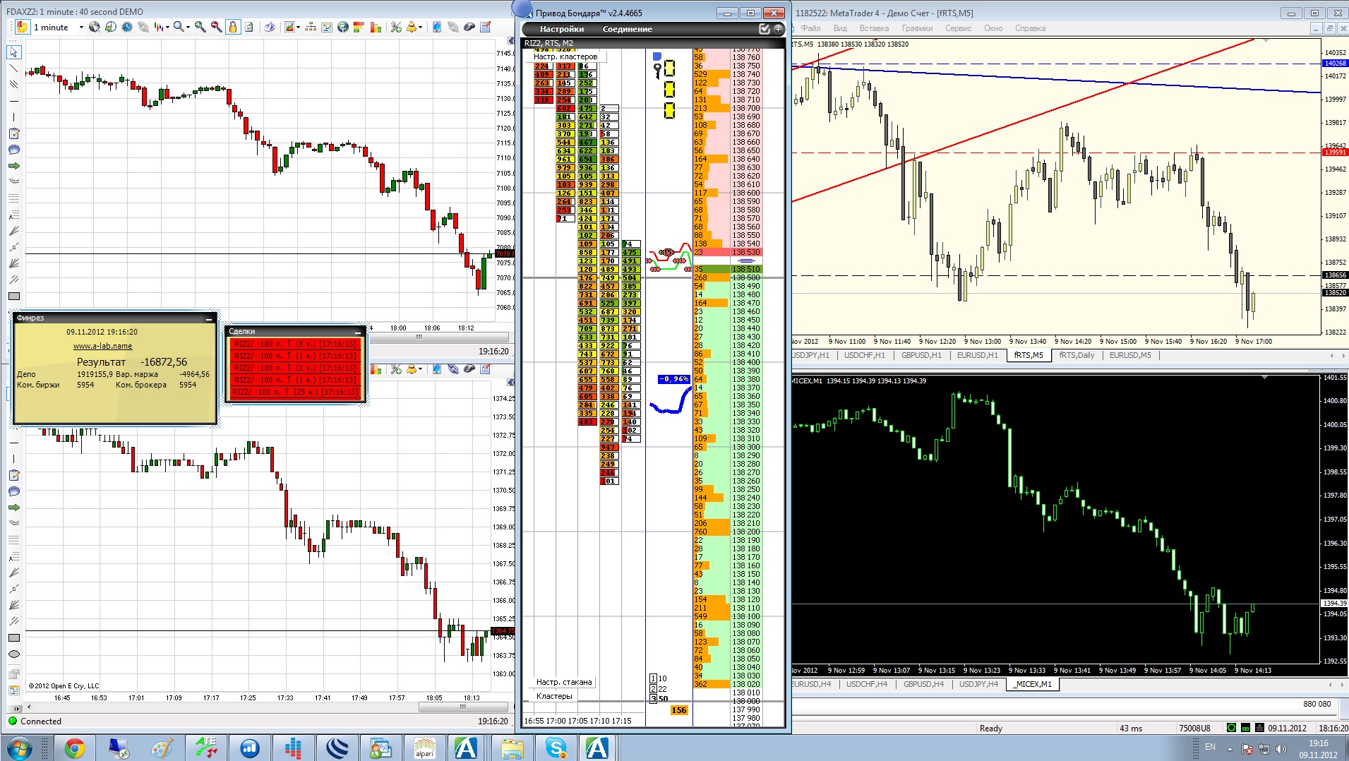The width and height of the screenshot is (1349, 761).
Task: Switch to the GBPUSD,H1 chart tab
Action: [921, 355]
